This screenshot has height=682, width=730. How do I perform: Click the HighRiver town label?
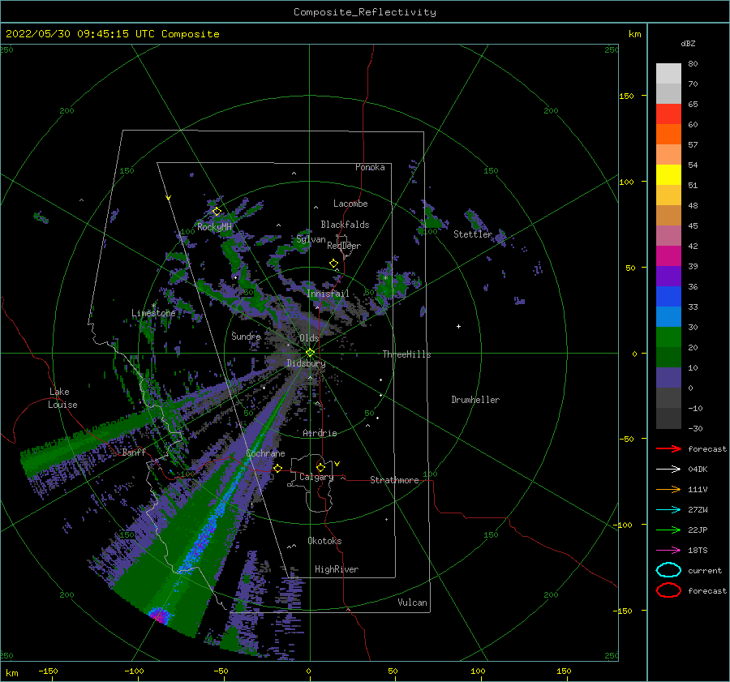[x=337, y=569]
